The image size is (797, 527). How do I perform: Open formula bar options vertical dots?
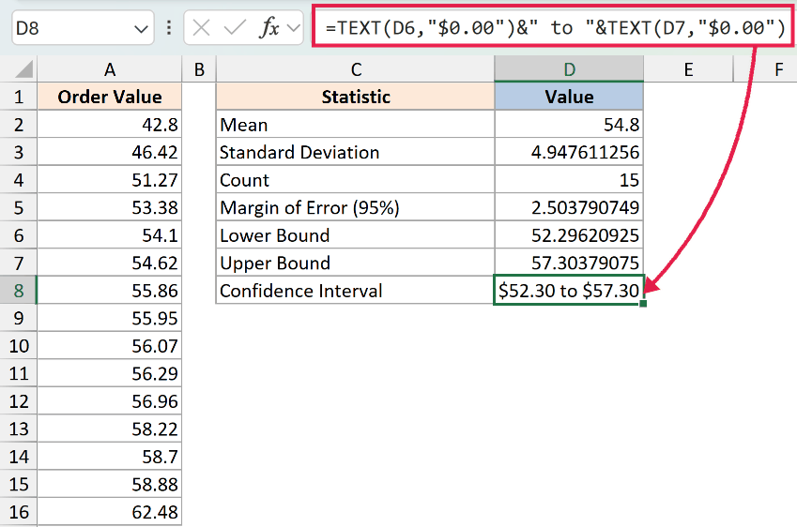169,28
